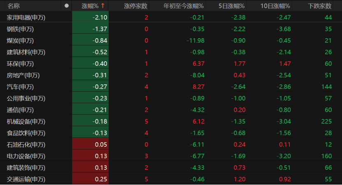Choose 房地产(申万) in the list
The height and width of the screenshot is (185, 342).
pos(23,75)
